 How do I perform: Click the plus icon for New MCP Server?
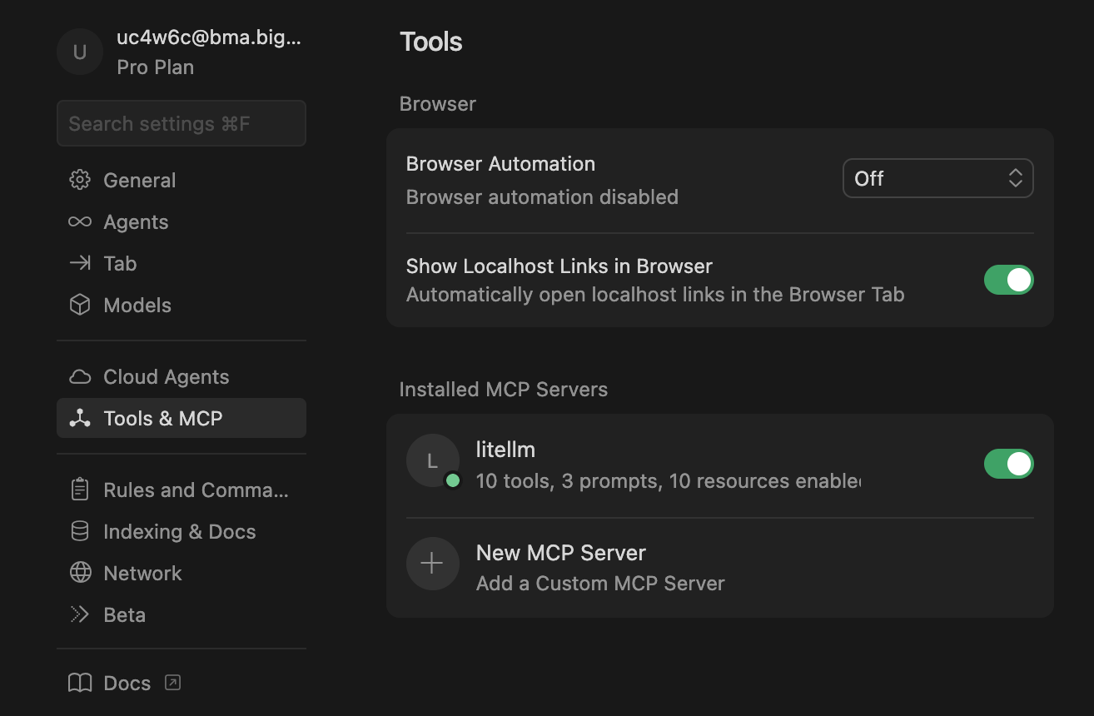tap(432, 564)
